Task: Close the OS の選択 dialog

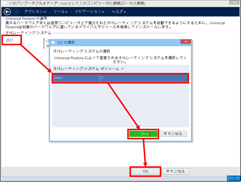Action: (186, 42)
